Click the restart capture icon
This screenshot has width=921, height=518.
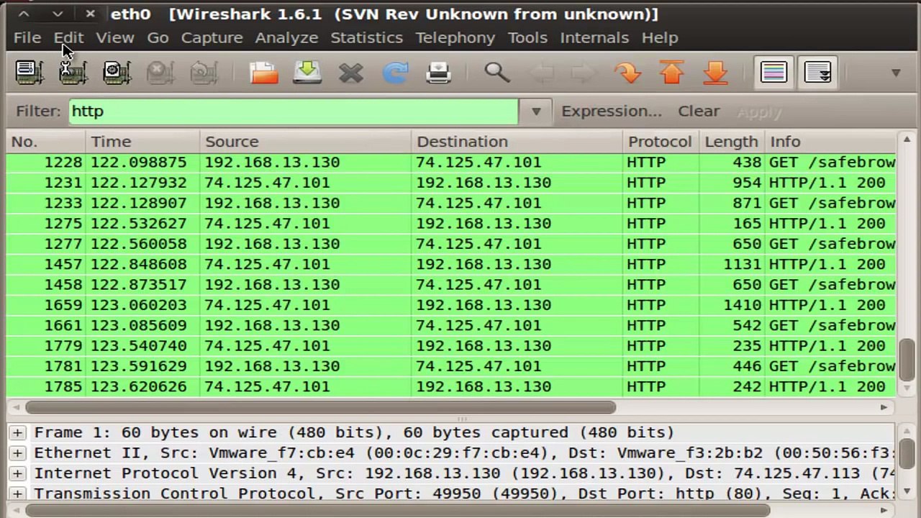point(204,72)
